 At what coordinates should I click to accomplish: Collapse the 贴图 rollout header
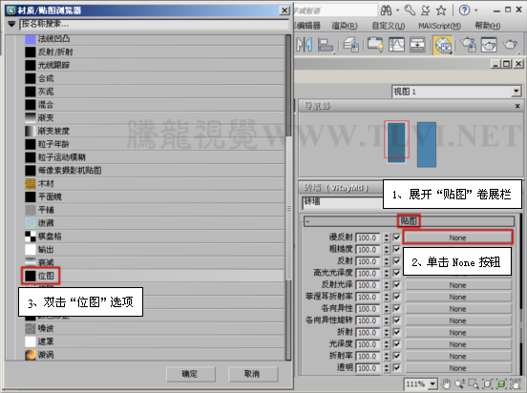(x=409, y=221)
